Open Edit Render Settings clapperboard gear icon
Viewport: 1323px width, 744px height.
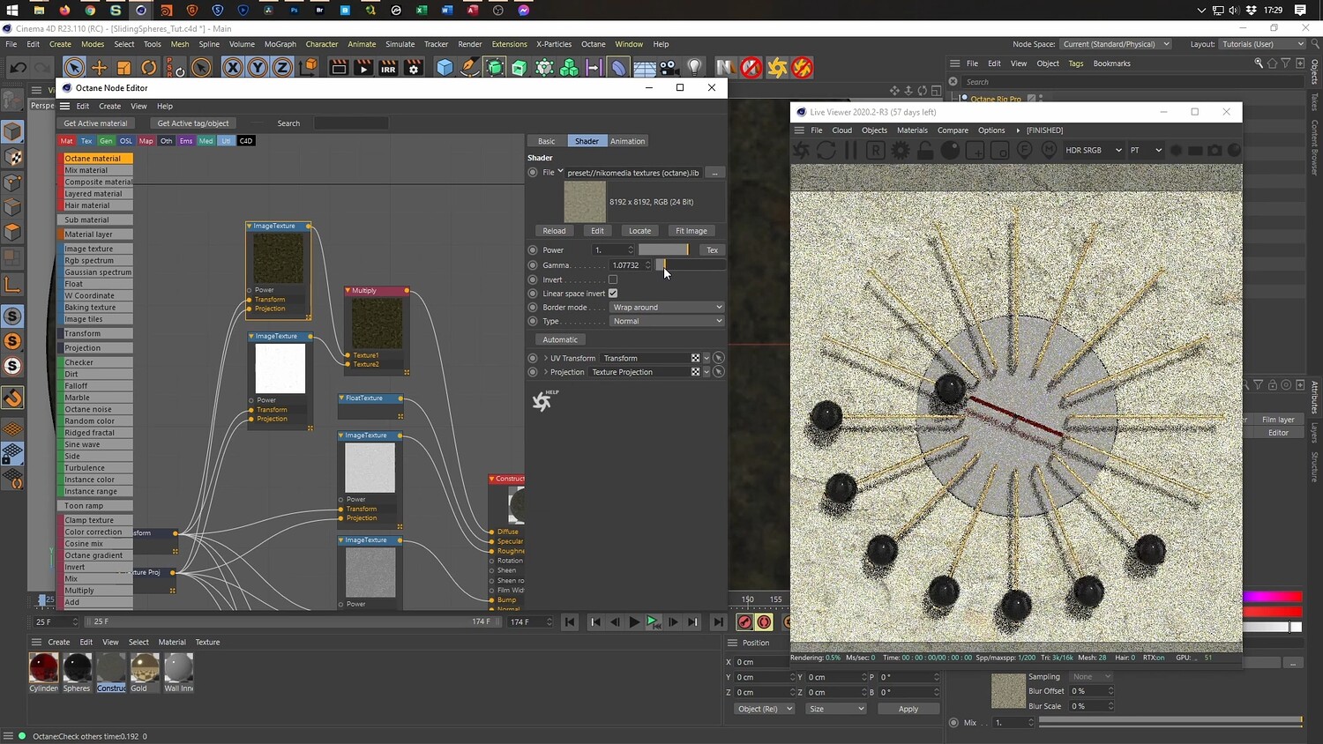click(413, 68)
